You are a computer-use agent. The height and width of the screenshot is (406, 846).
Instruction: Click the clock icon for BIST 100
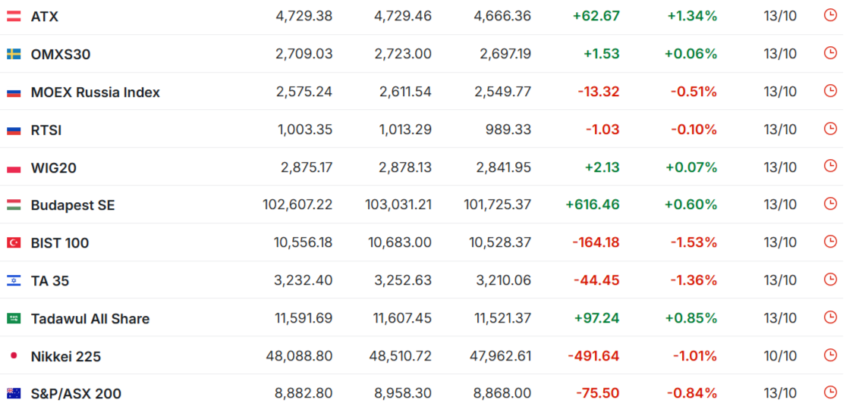pyautogui.click(x=830, y=242)
